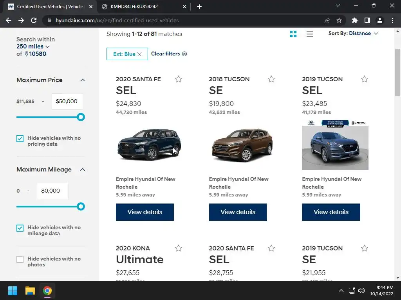Open the 250 miles search radius dropdown

33,46
